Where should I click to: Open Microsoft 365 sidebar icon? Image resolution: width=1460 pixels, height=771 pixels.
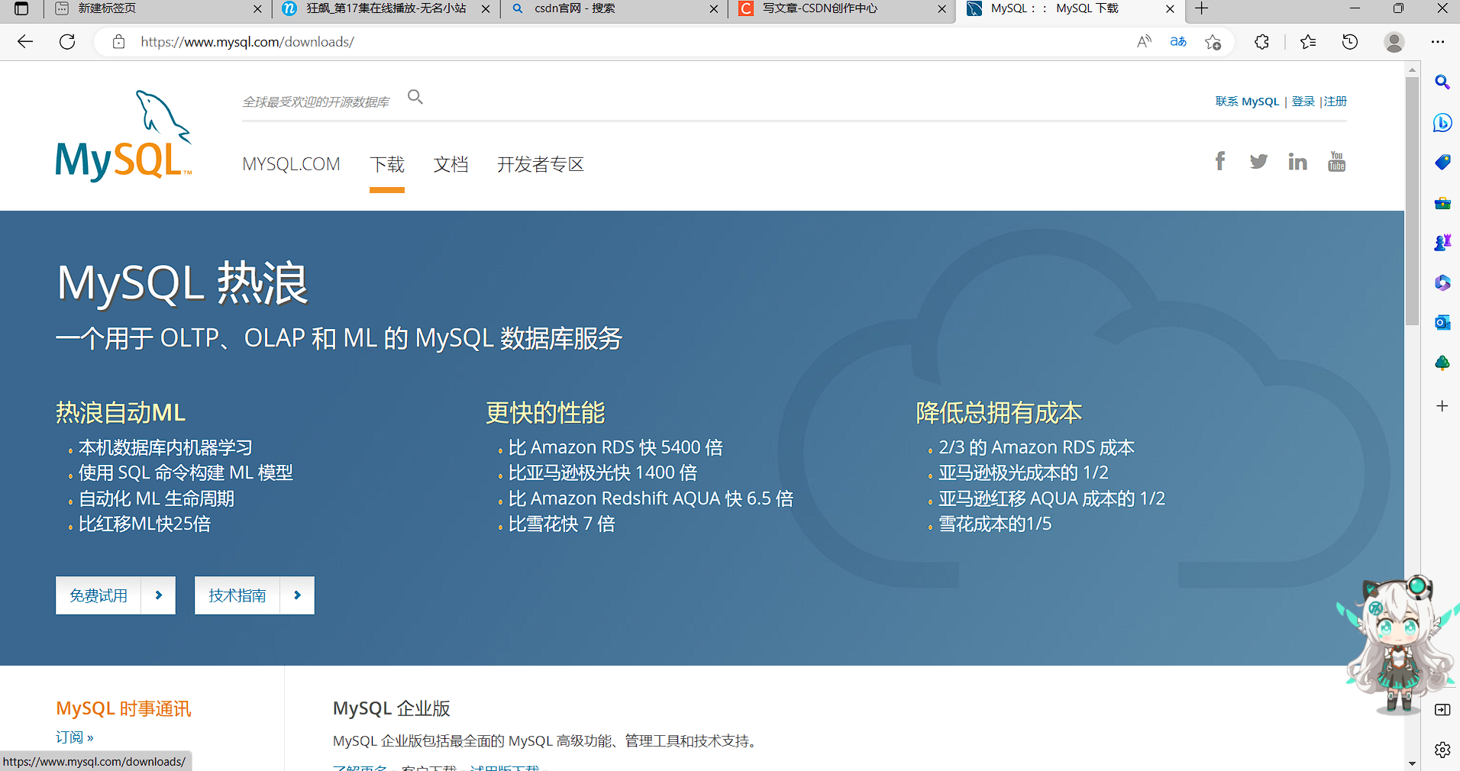[1442, 283]
